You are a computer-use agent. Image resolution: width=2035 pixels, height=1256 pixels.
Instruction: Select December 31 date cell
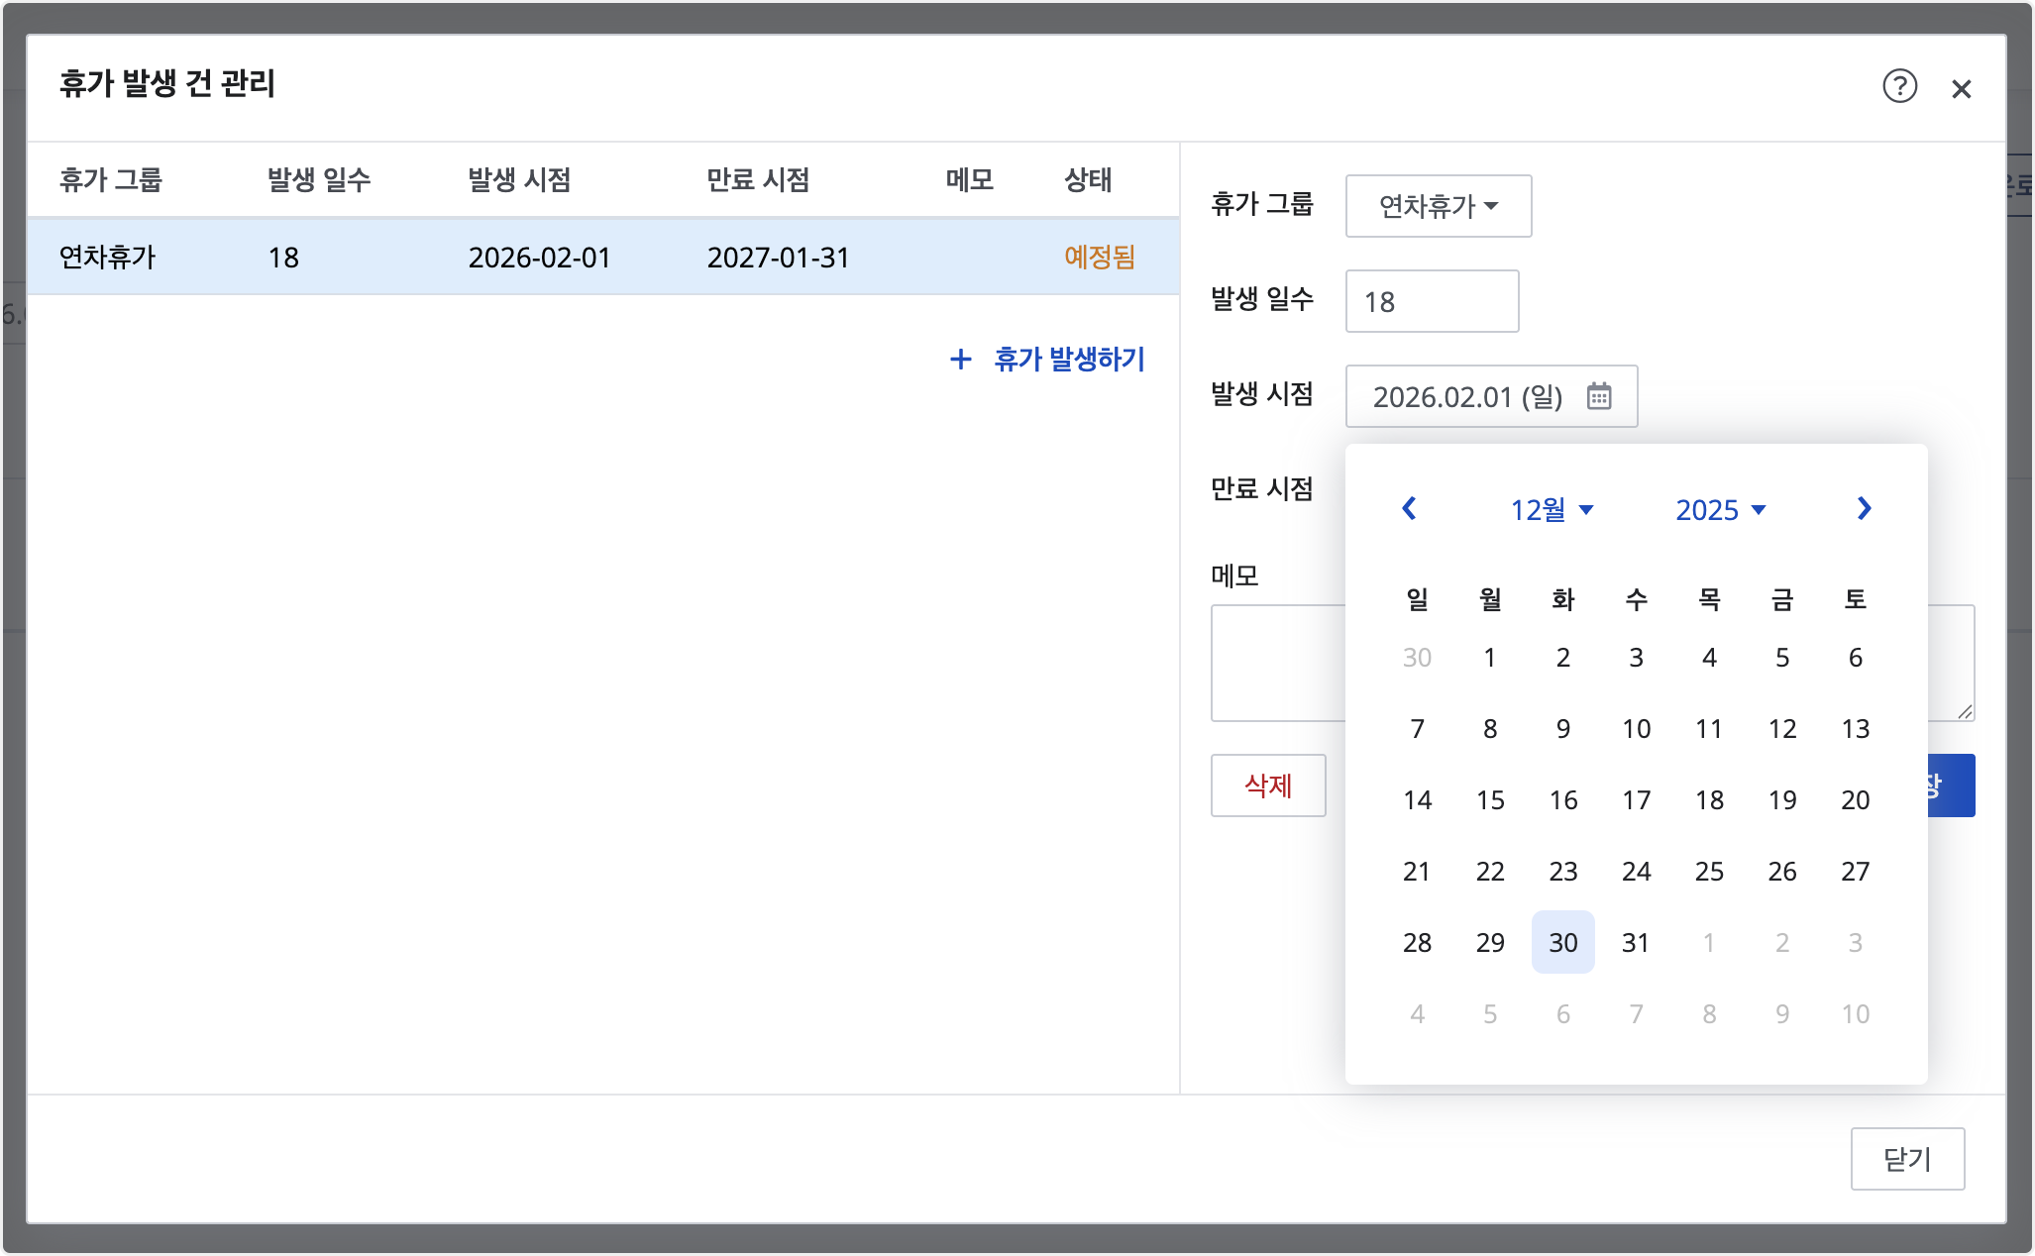click(1636, 942)
